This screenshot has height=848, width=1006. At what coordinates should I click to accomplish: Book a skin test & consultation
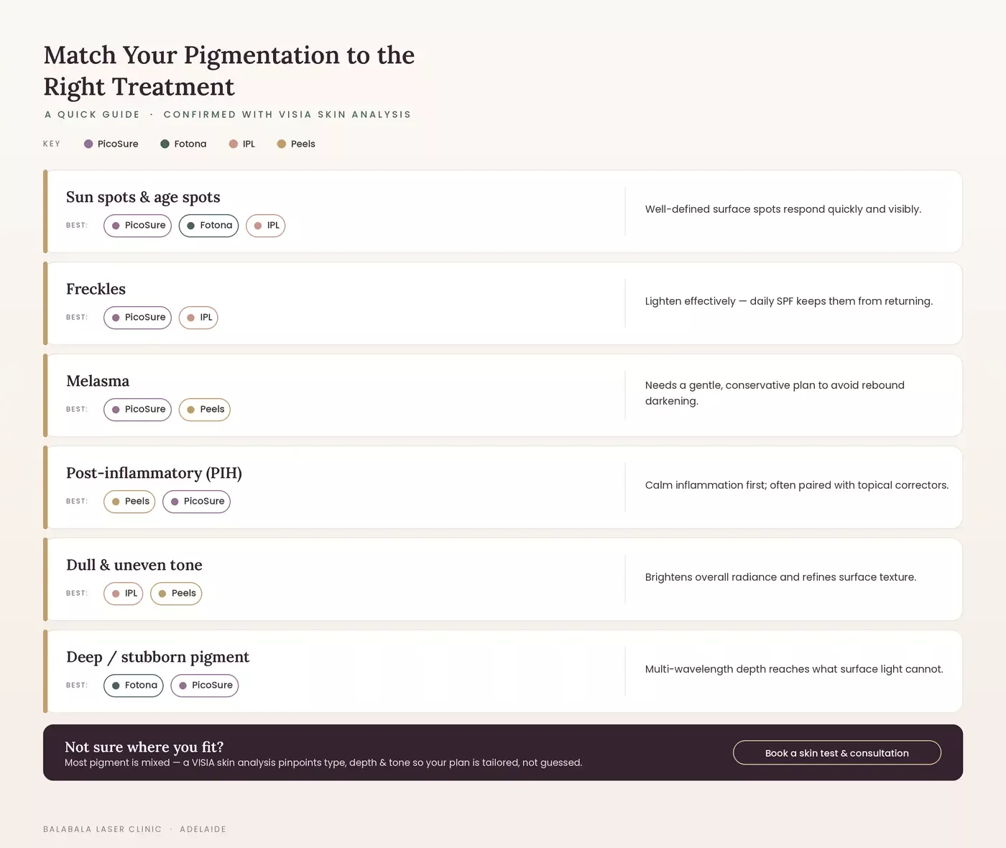[837, 753]
